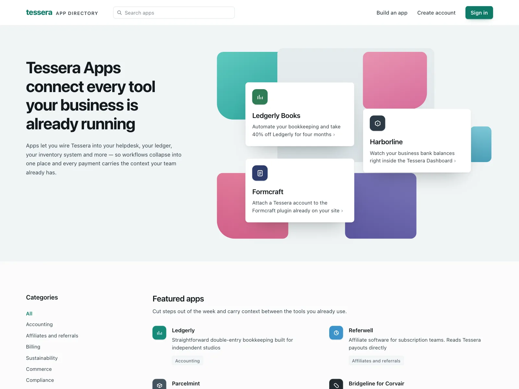Viewport: 519px width, 389px height.
Task: Click Referwell description 'Affiliate software for subscription teams'
Action: pos(415,344)
